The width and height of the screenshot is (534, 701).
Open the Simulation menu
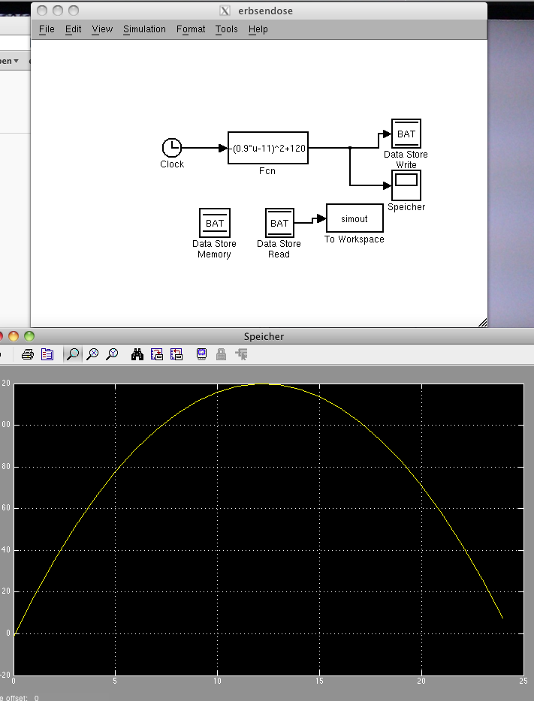tap(144, 29)
